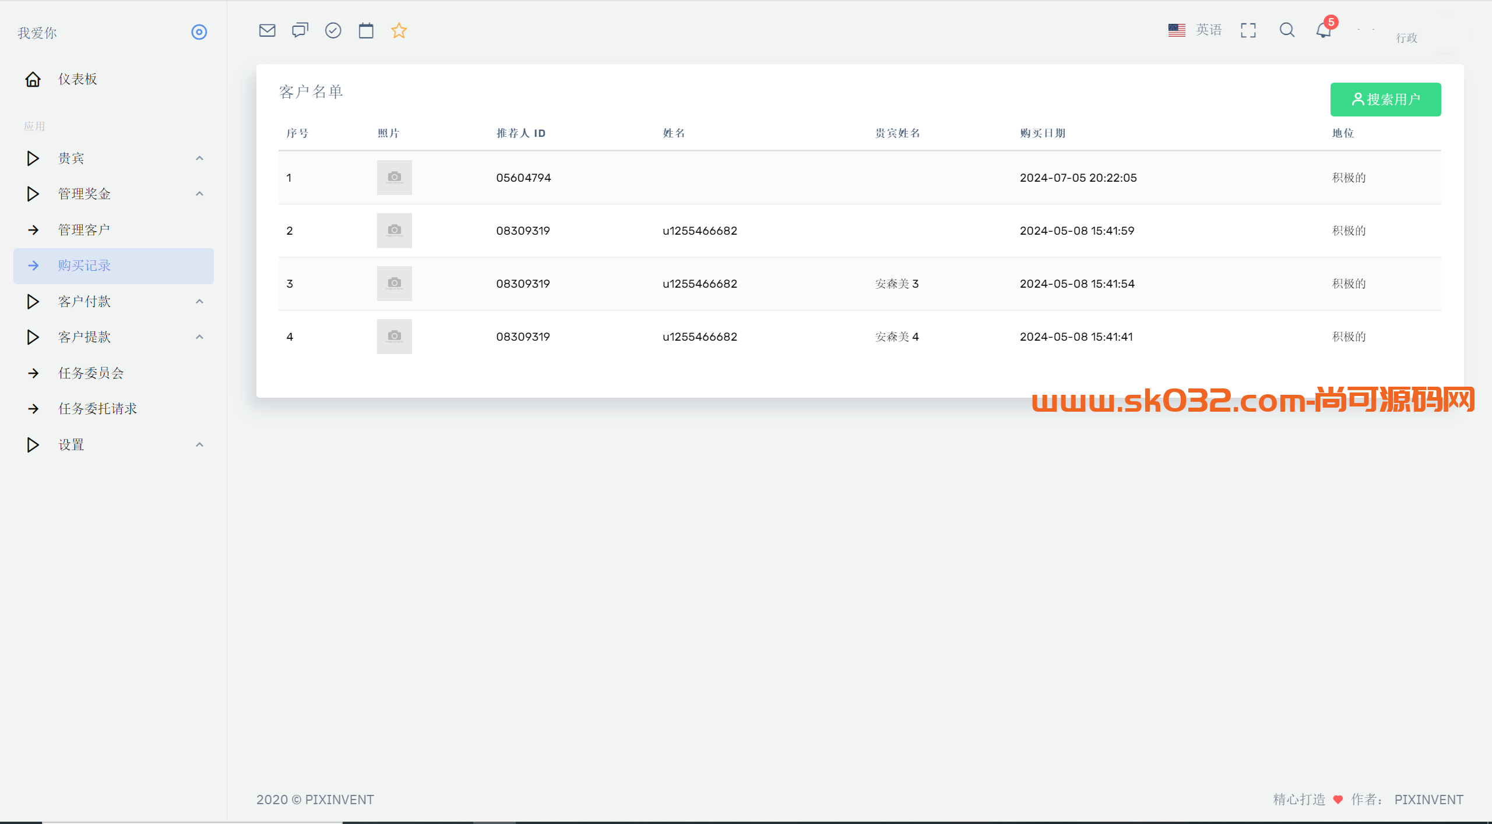Click photo thumbnail in row 3
Screen dimensions: 1492x824
(395, 284)
